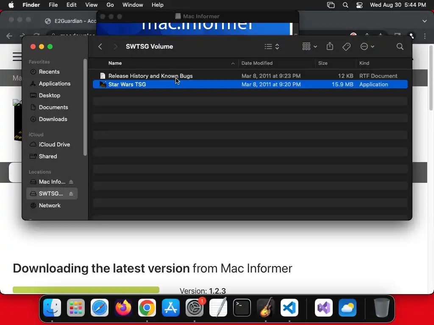The image size is (434, 325).
Task: Open the Window menu
Action: pos(133,5)
